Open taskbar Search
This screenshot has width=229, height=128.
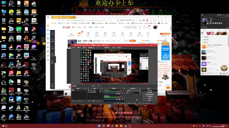(104, 126)
